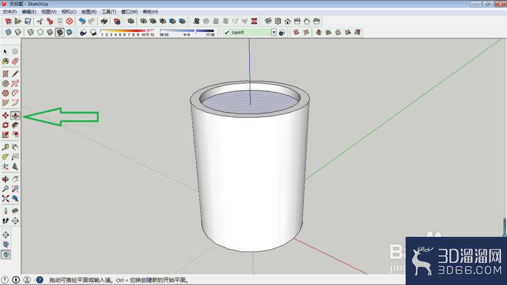Select the Freehand drawing tool
This screenshot has height=285, width=507.
[x=15, y=84]
